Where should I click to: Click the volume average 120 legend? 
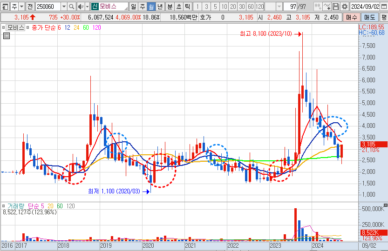70,206
